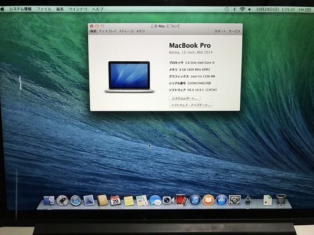This screenshot has width=314, height=235.
Task: Open Maps icon in Dock
Action: pos(142,200)
